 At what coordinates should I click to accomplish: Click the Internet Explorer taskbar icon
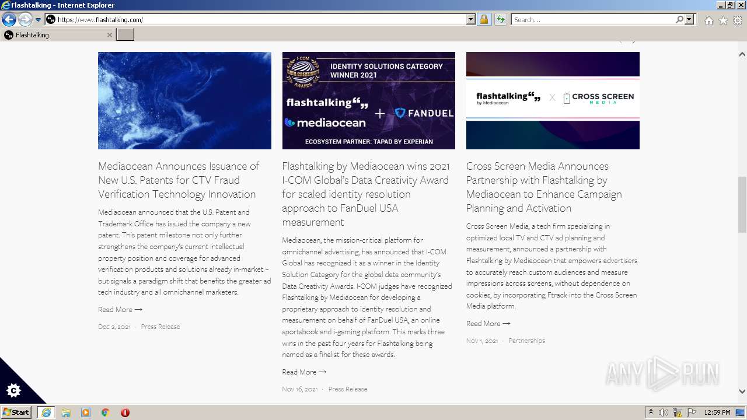(46, 412)
